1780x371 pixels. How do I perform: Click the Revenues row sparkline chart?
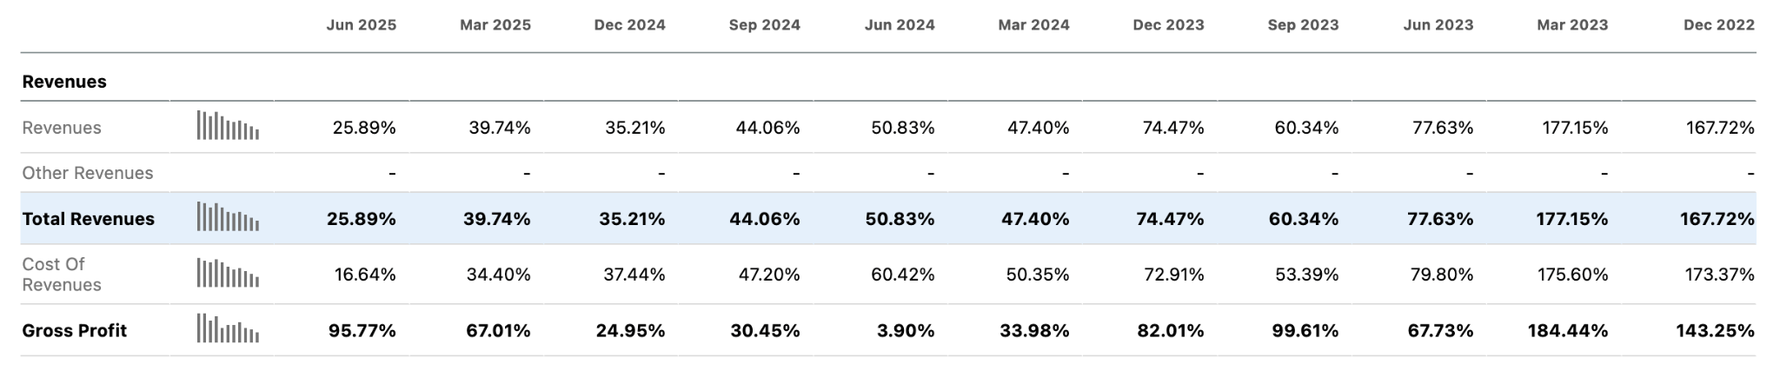228,126
